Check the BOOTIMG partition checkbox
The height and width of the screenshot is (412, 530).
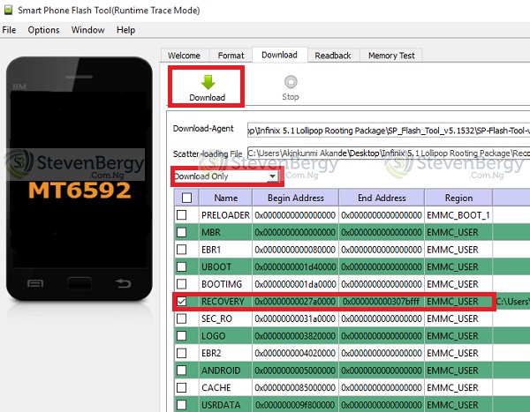(x=181, y=284)
